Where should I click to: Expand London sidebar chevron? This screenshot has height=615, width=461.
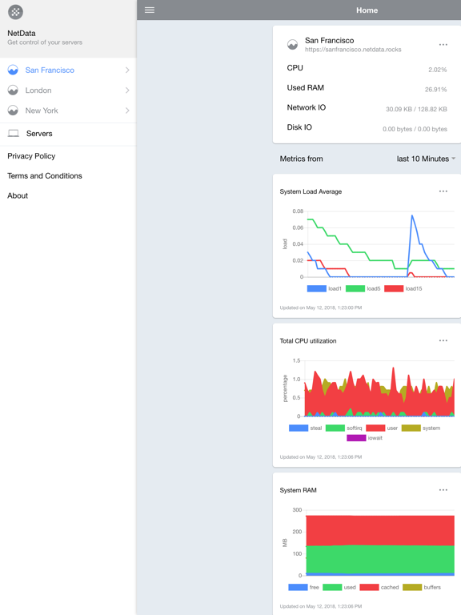click(x=127, y=90)
